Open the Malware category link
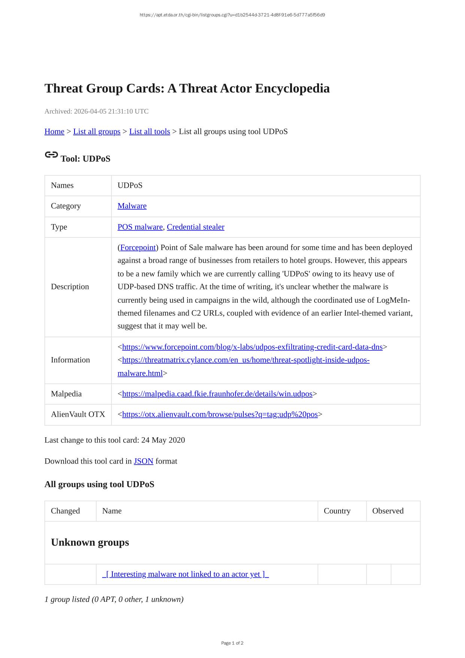 [132, 206]
